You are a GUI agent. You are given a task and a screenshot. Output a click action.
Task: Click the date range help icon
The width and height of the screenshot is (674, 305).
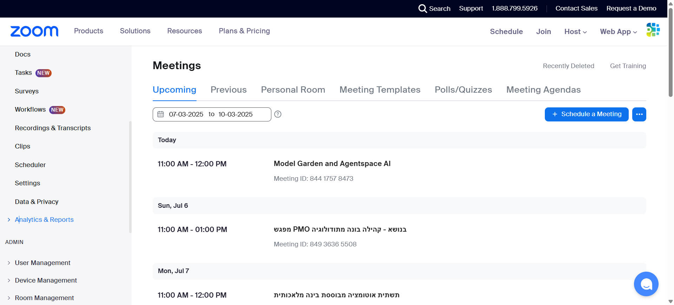point(278,114)
